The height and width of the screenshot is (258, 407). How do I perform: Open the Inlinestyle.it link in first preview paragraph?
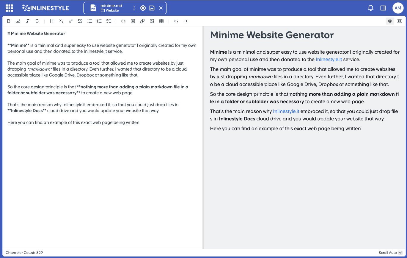pyautogui.click(x=329, y=59)
